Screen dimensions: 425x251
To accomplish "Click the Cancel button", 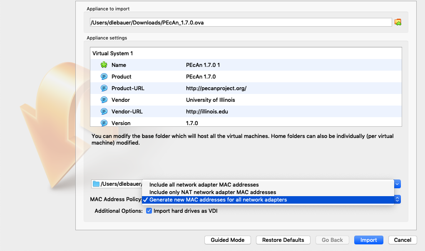I will coord(403,240).
